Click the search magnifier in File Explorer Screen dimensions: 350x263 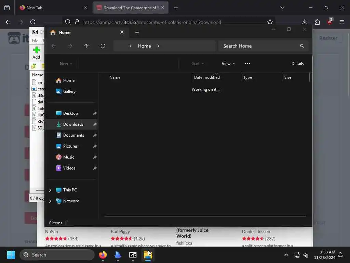tap(302, 46)
